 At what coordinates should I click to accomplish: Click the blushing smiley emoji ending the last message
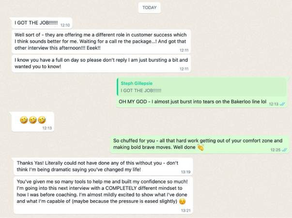coord(183,202)
